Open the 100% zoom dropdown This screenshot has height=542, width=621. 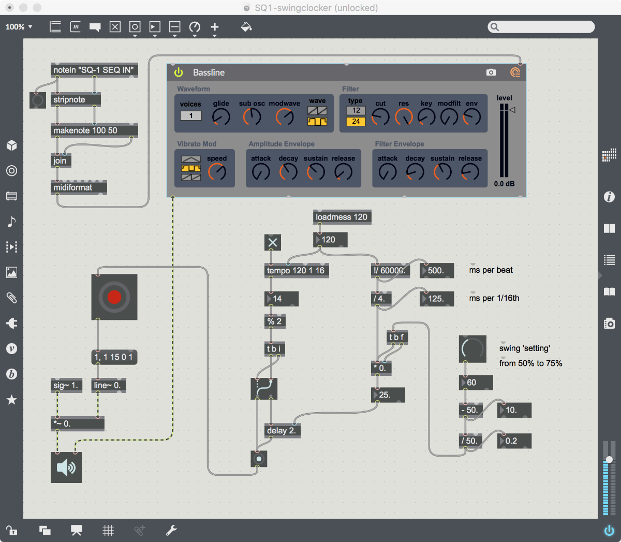[19, 27]
